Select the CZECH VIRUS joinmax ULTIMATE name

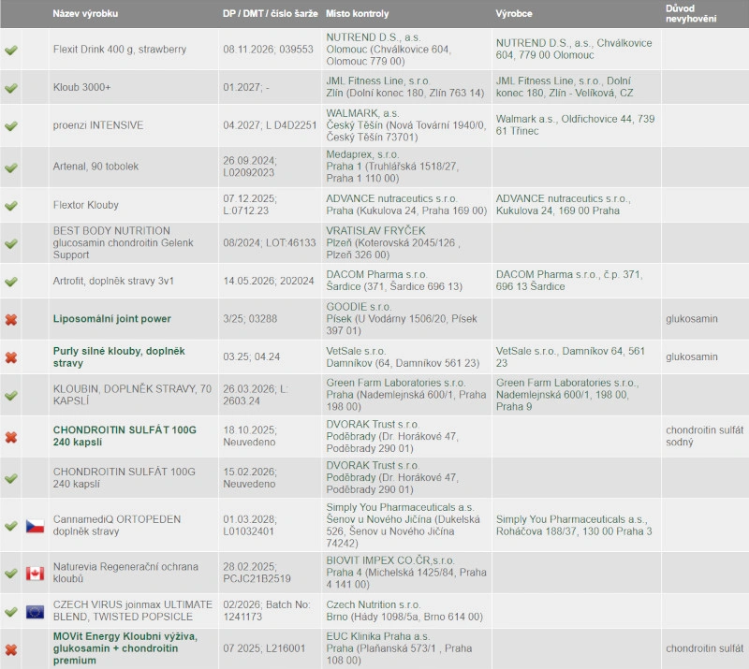click(x=133, y=611)
